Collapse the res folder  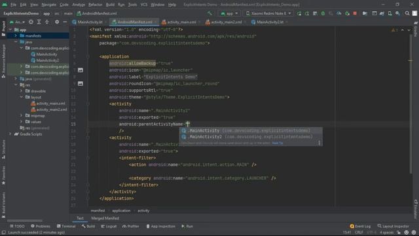click(16, 85)
